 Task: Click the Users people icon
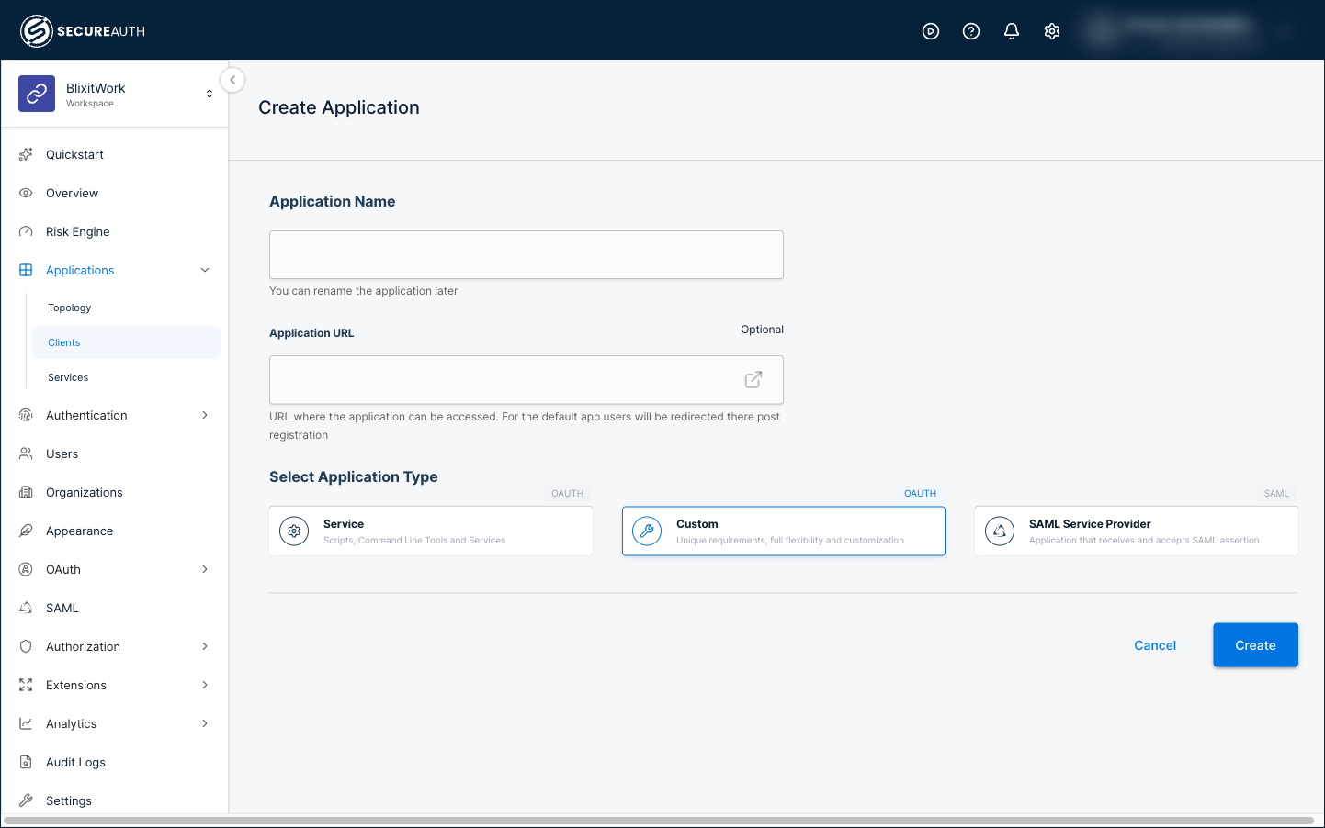point(26,453)
